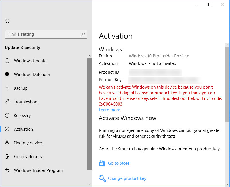230x187 pixels.
Task: Click the Product Key label
Action: click(x=110, y=80)
